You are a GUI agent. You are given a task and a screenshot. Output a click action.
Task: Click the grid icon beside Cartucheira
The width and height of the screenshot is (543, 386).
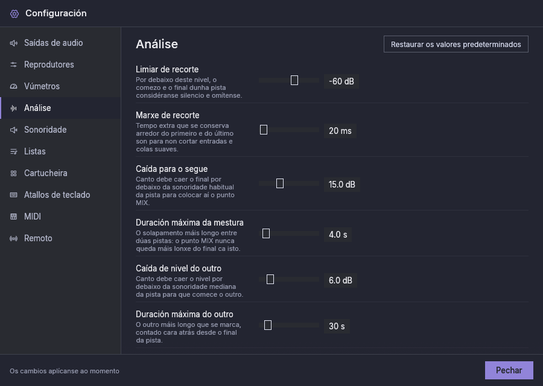click(13, 174)
